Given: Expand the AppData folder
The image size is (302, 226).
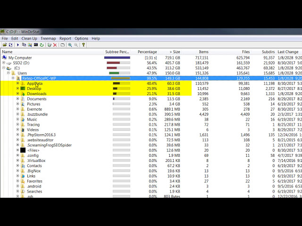Looking at the screenshot, I should [17, 83].
